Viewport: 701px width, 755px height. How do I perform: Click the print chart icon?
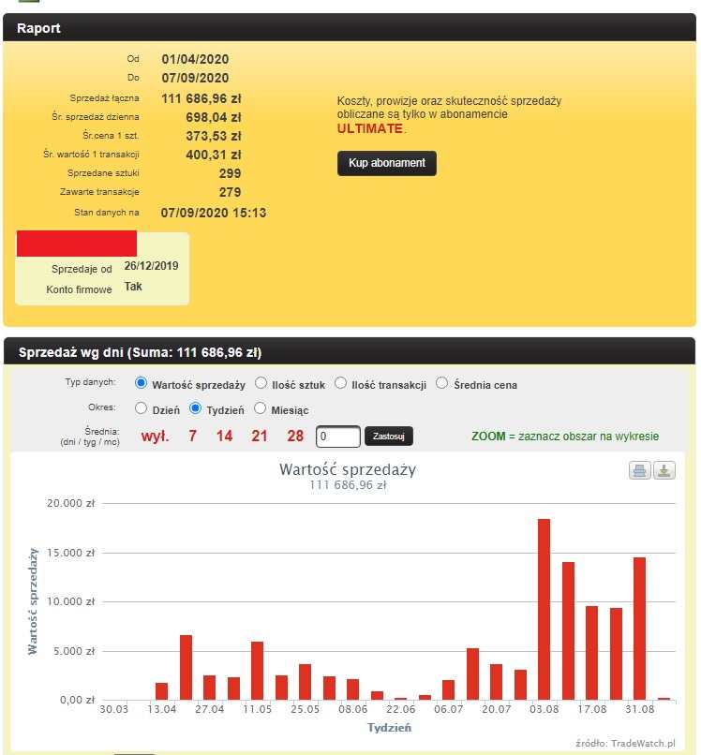pos(640,470)
